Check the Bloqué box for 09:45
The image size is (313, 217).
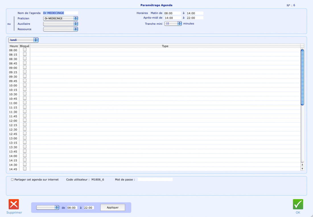click(x=25, y=80)
